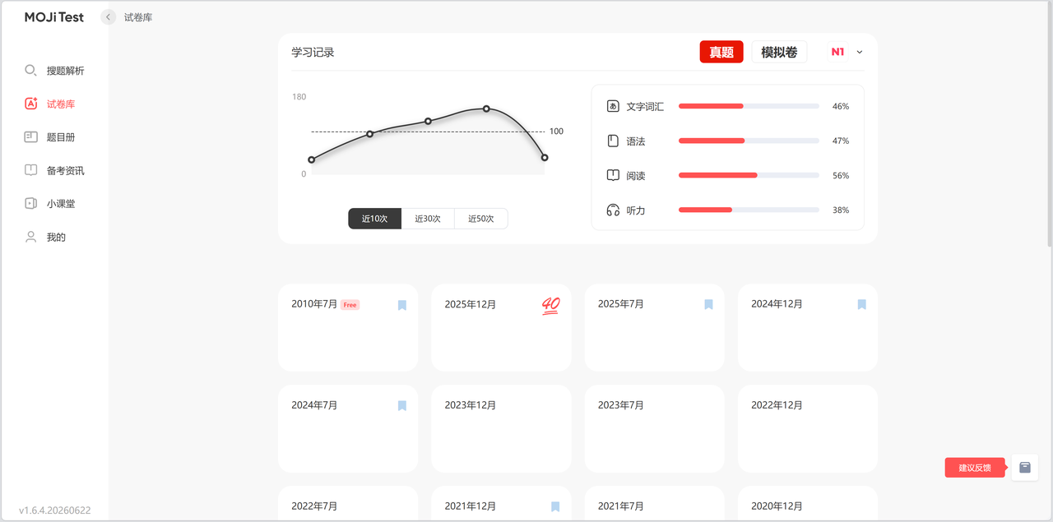Click the 听力 headphone icon

pos(613,210)
